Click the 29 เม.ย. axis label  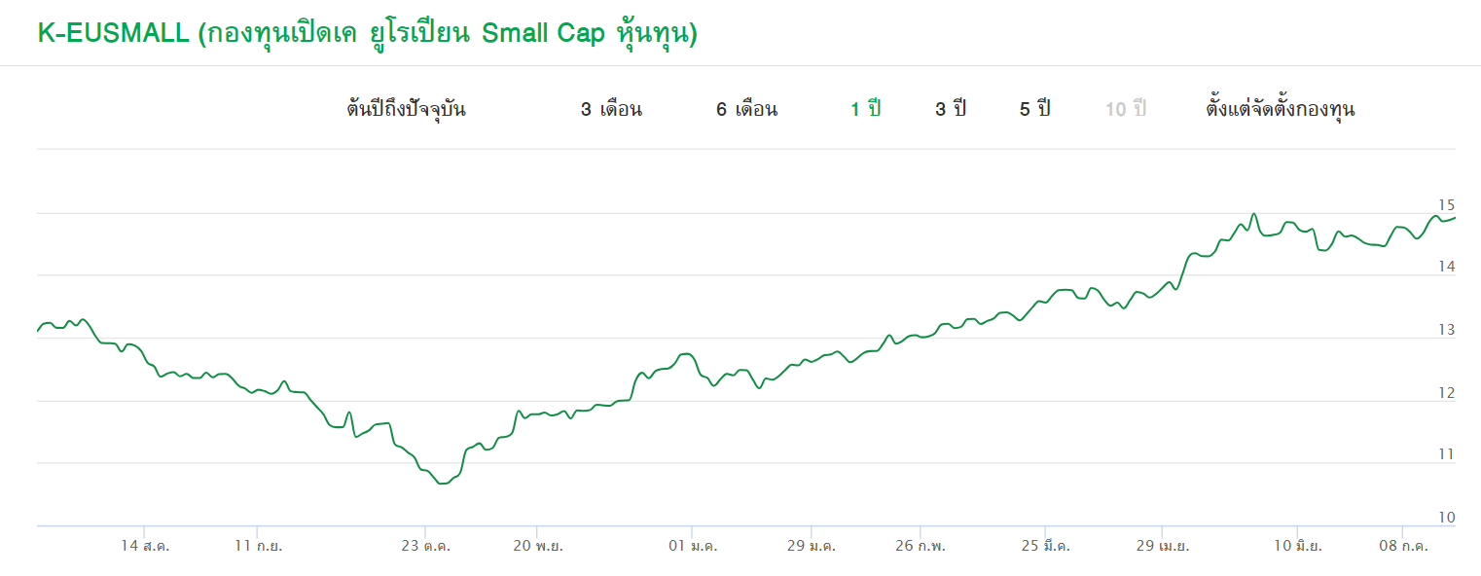[x=1162, y=547]
